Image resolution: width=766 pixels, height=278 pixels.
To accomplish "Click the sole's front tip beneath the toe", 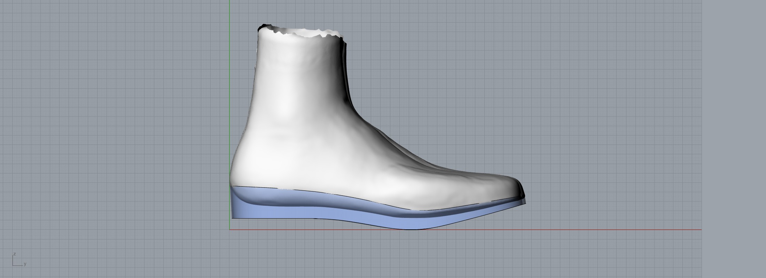I will click(522, 203).
